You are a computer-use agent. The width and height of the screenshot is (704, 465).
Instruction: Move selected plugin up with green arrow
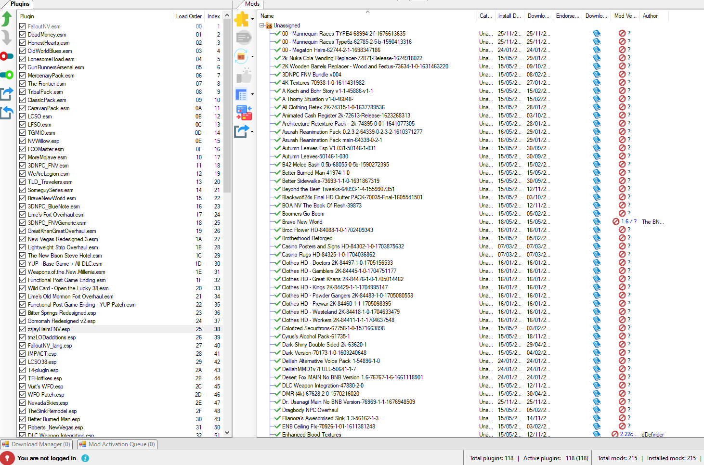[7, 19]
